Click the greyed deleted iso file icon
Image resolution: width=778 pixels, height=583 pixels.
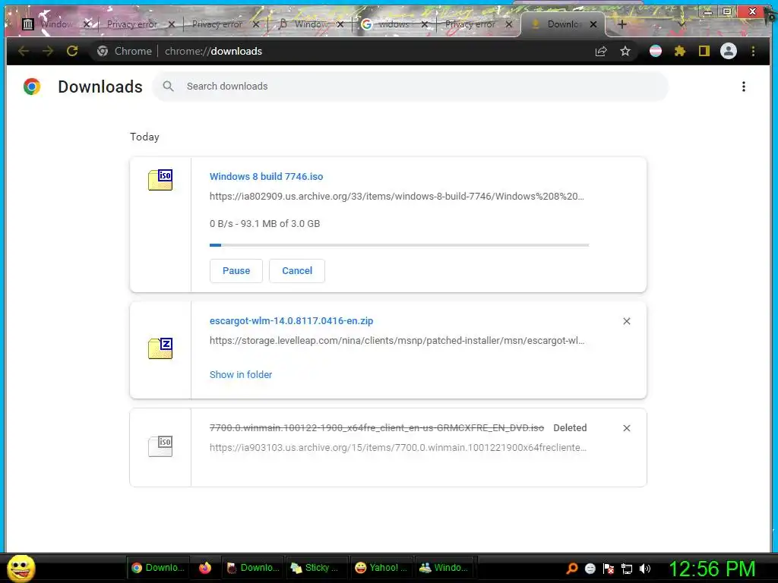tap(160, 446)
